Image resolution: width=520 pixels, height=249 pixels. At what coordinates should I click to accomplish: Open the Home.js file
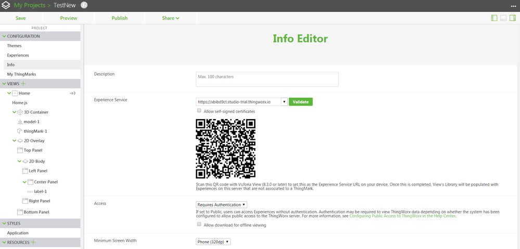coord(20,103)
